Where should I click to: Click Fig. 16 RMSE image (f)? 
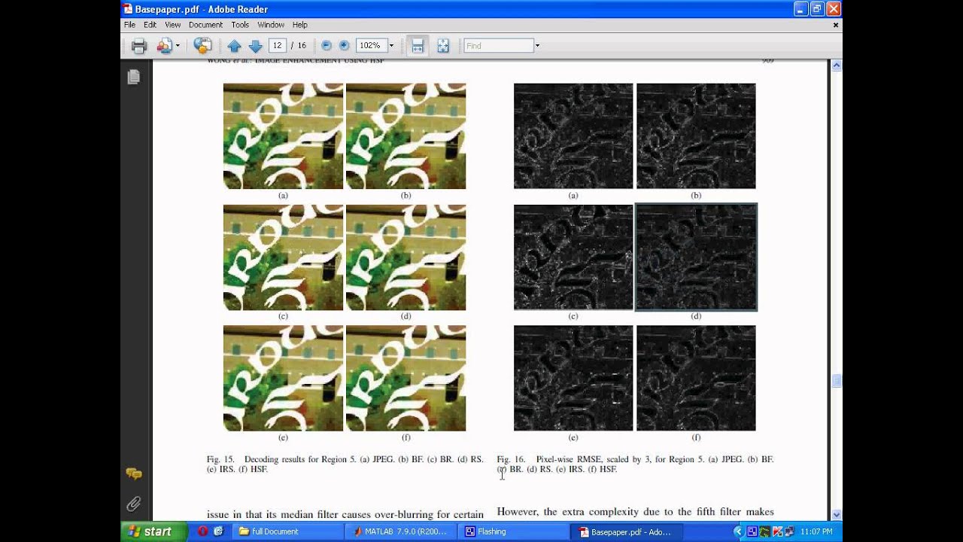point(696,378)
